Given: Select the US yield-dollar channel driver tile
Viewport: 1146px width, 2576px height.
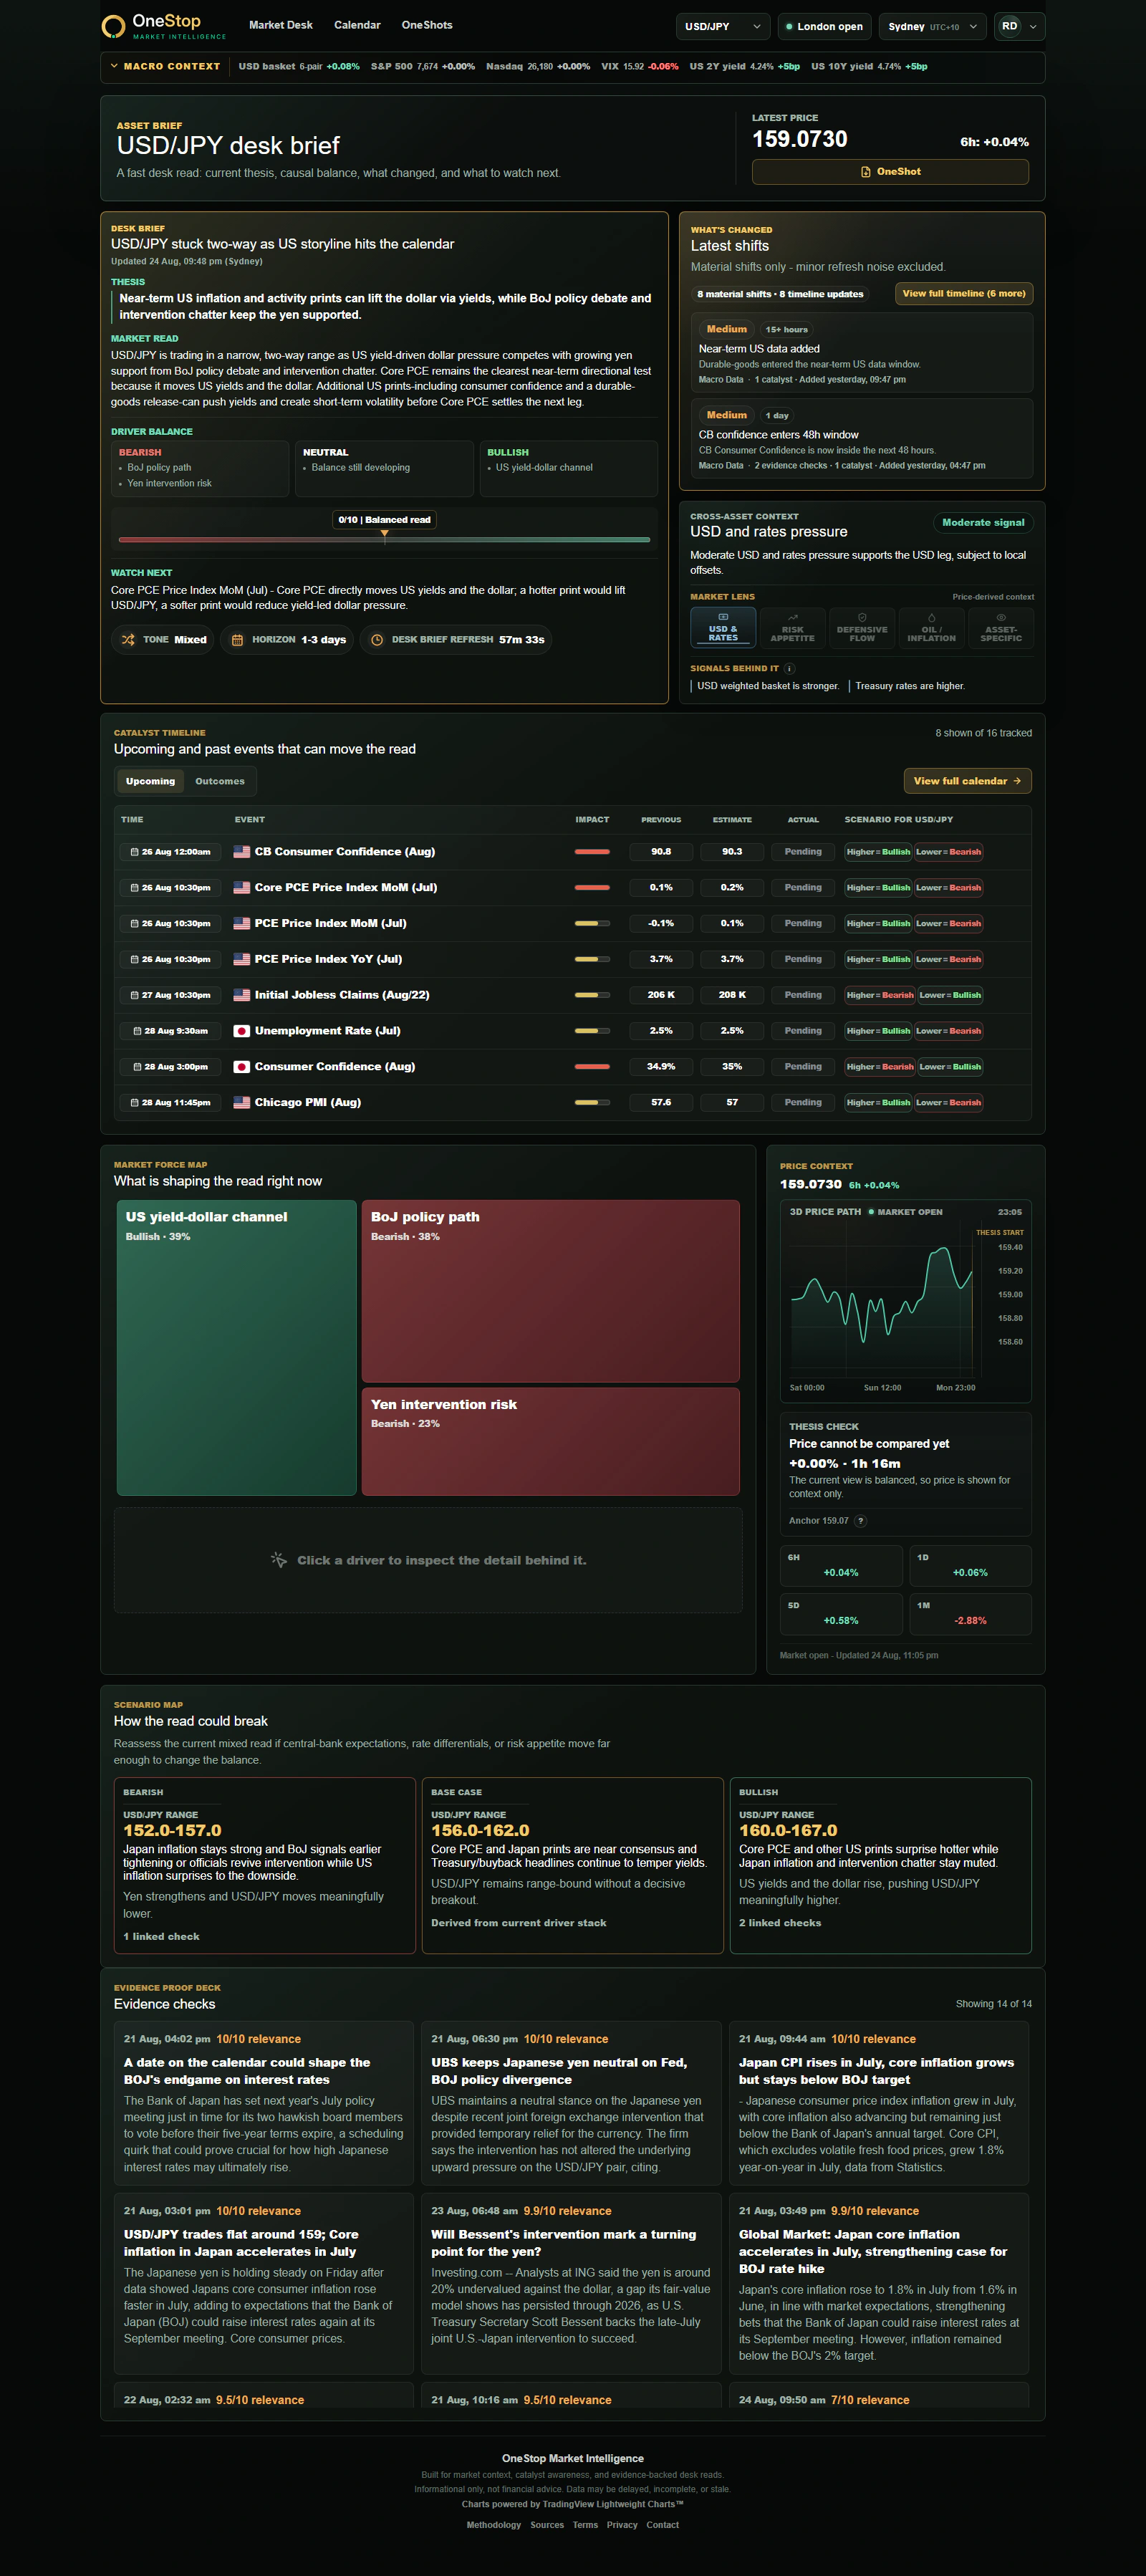Looking at the screenshot, I should pyautogui.click(x=236, y=1347).
